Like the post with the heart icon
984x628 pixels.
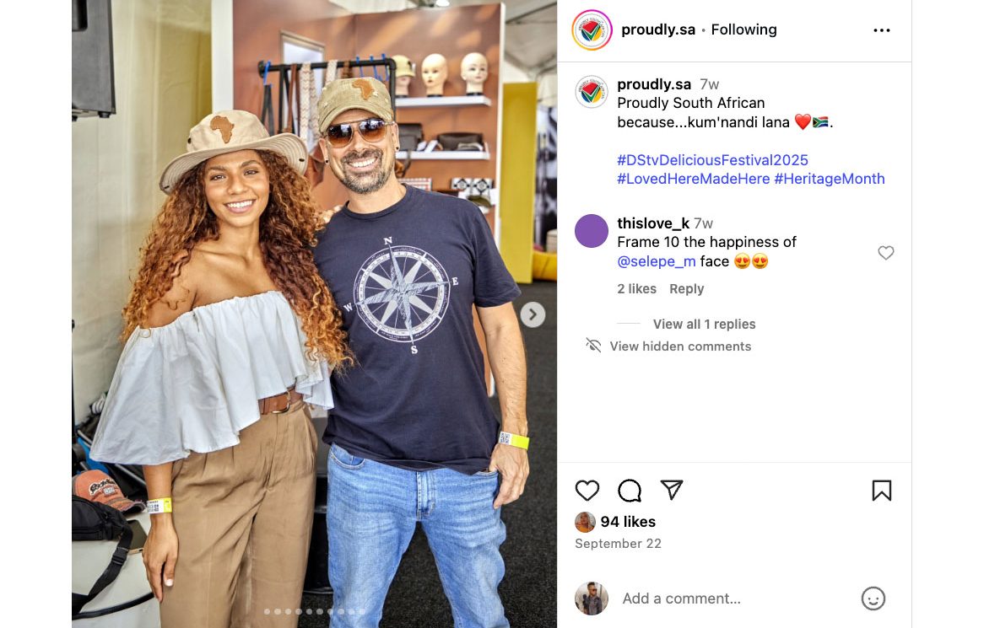pos(587,490)
